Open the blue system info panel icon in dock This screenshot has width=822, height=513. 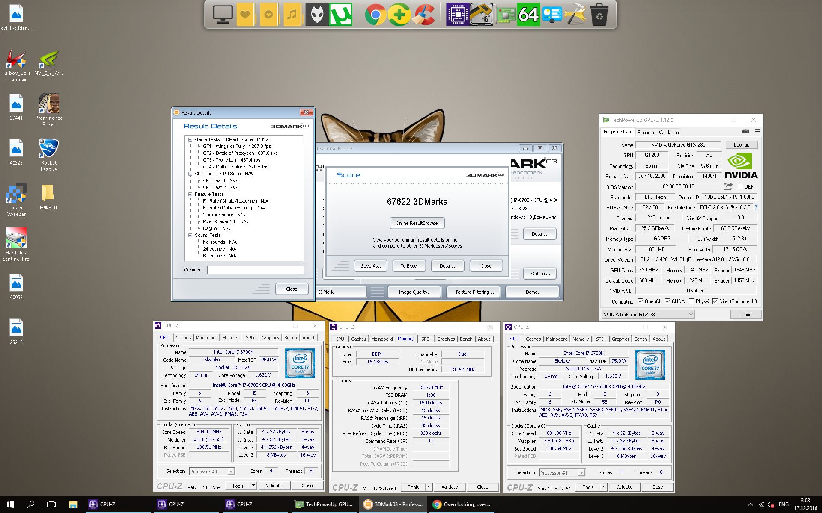click(552, 15)
